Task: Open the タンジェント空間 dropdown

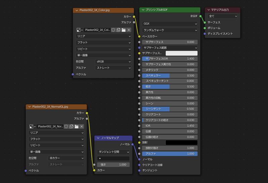Action: (x=113, y=152)
